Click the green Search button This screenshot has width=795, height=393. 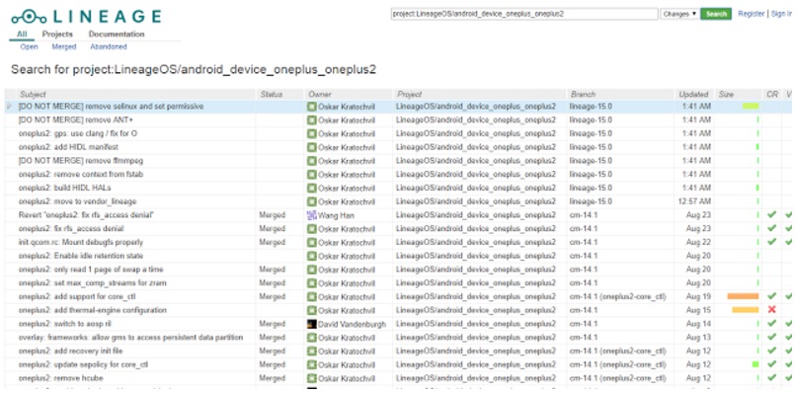(x=716, y=14)
